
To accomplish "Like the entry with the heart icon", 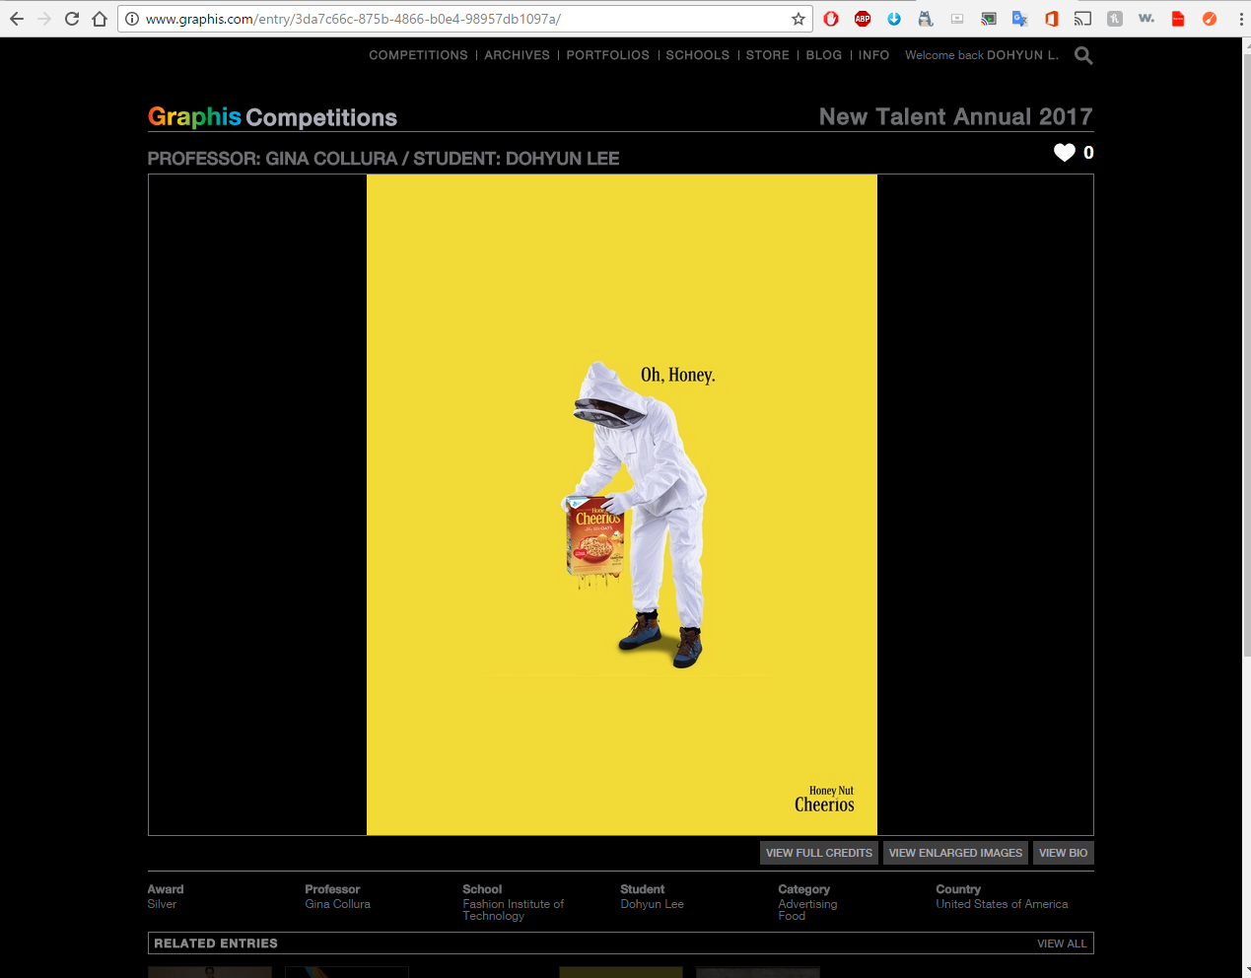I will [x=1065, y=153].
